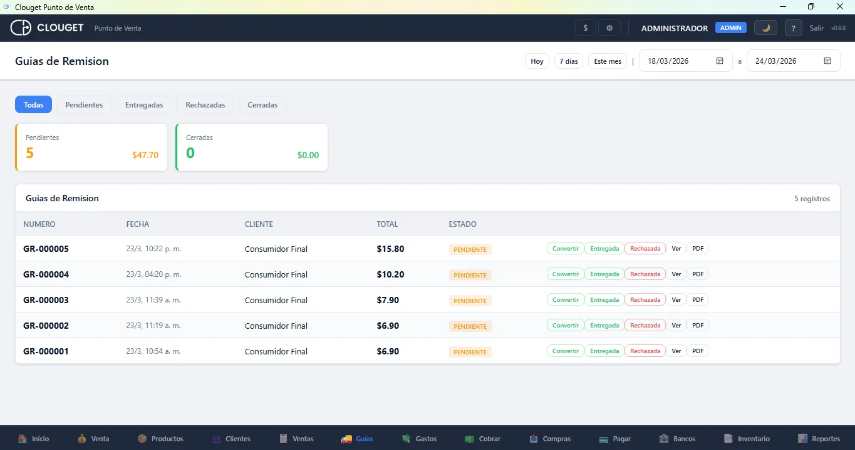Navigate to the Pagar section
Screen dimensions: 855x450
(x=615, y=439)
